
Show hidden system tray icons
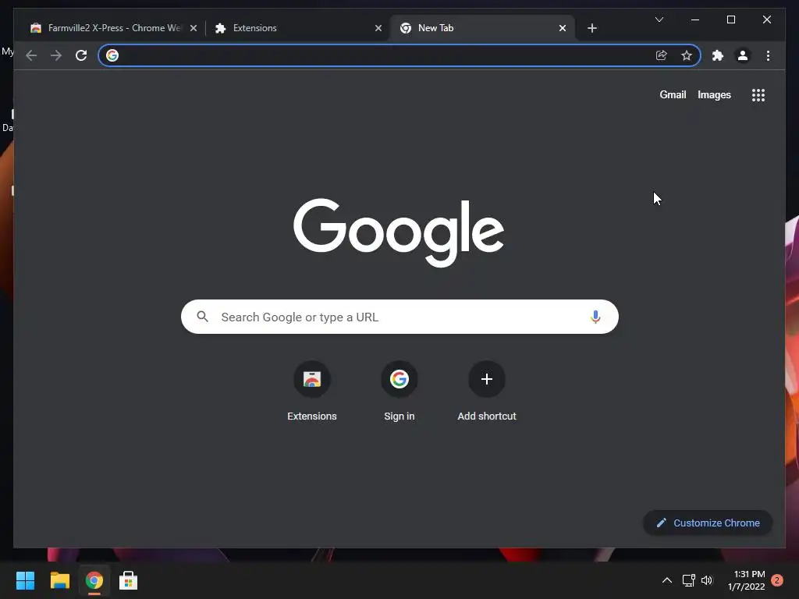coord(666,580)
